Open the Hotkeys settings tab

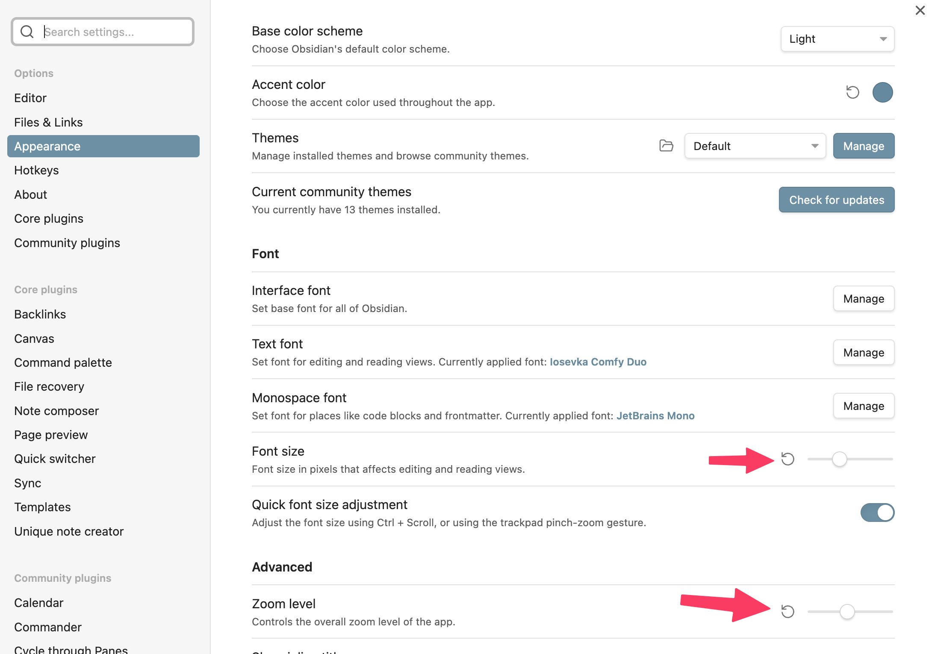(36, 170)
